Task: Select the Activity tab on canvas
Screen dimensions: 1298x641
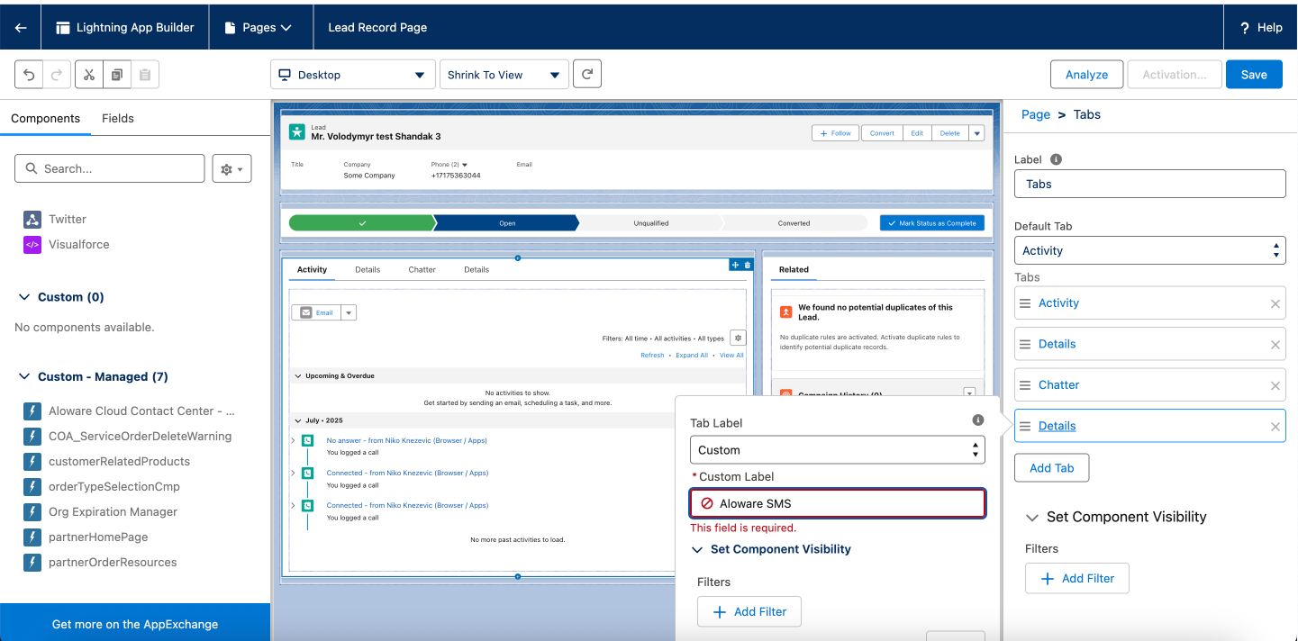Action: tap(313, 269)
